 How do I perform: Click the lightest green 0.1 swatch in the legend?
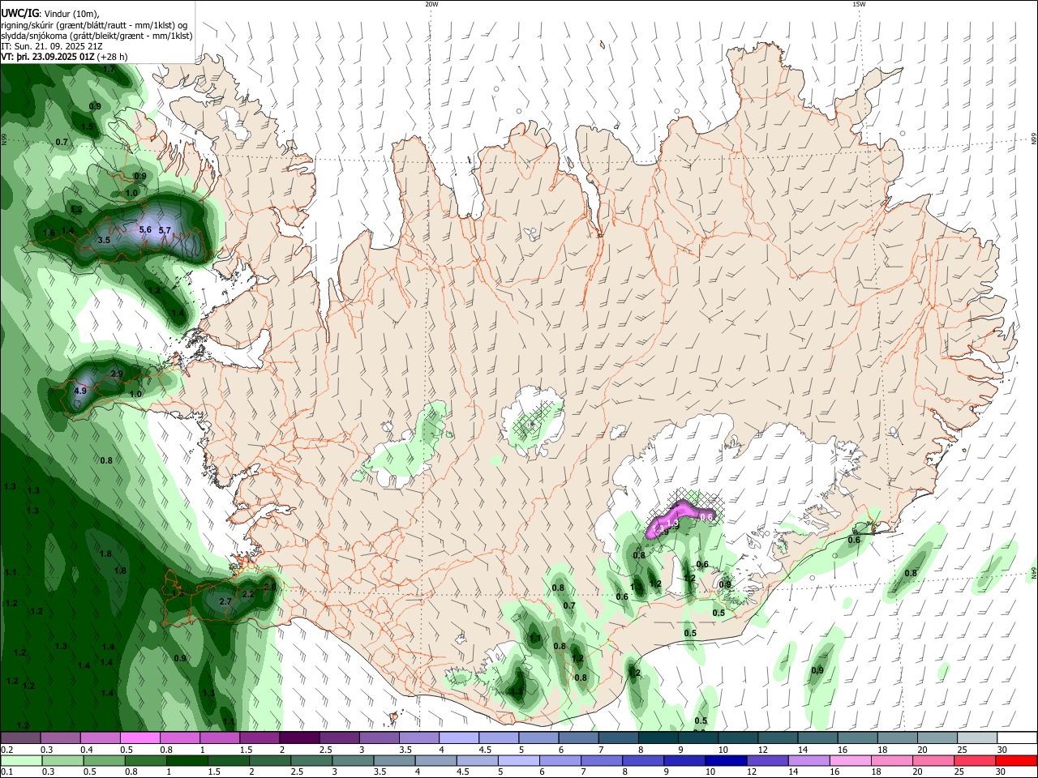pyautogui.click(x=21, y=760)
